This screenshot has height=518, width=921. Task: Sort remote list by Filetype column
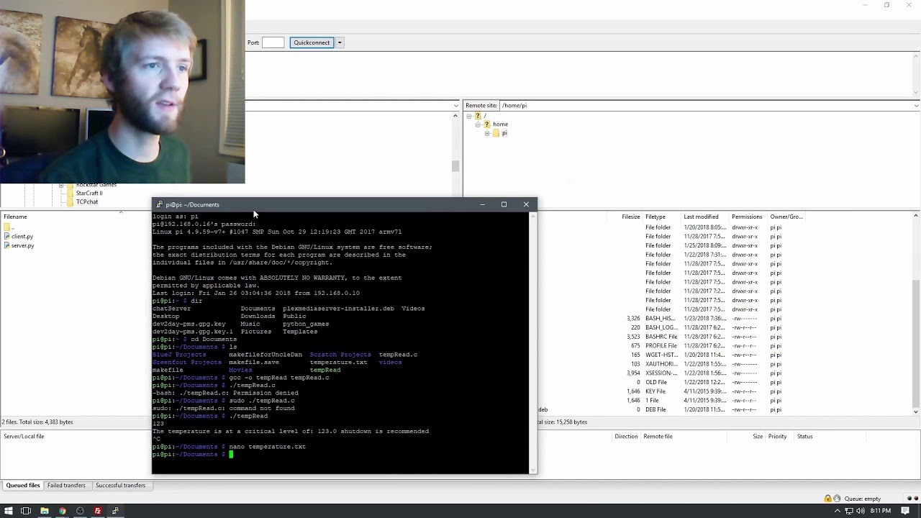click(655, 217)
